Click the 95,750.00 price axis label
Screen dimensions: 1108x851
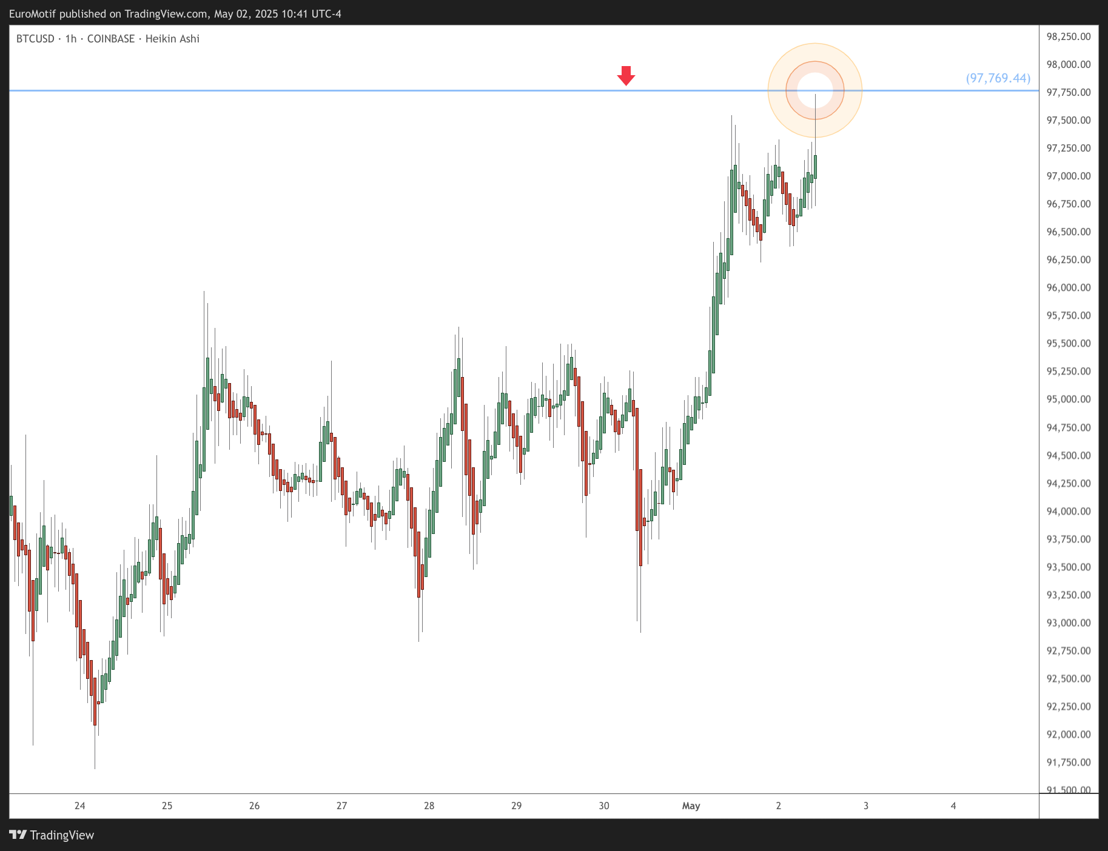pyautogui.click(x=1069, y=315)
